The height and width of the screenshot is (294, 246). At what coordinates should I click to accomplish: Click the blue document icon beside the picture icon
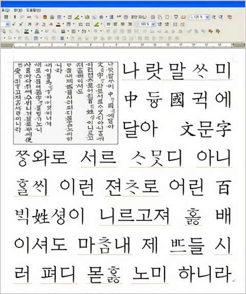pos(59,17)
